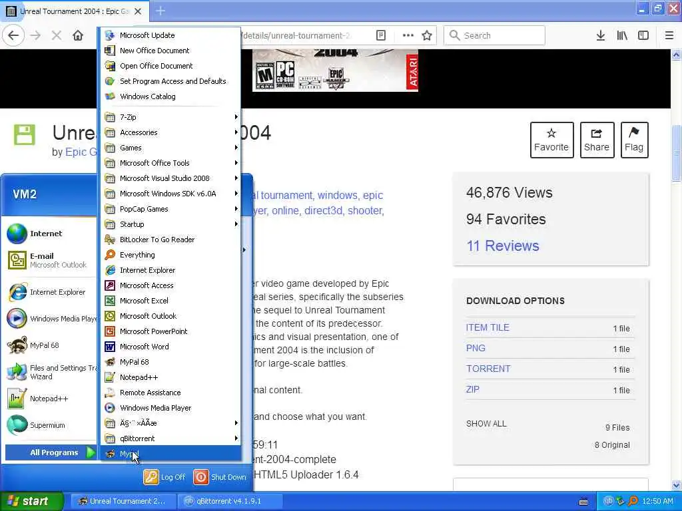Switch to Unreal Tournament taskbar window
682x511 pixels.
coord(123,501)
